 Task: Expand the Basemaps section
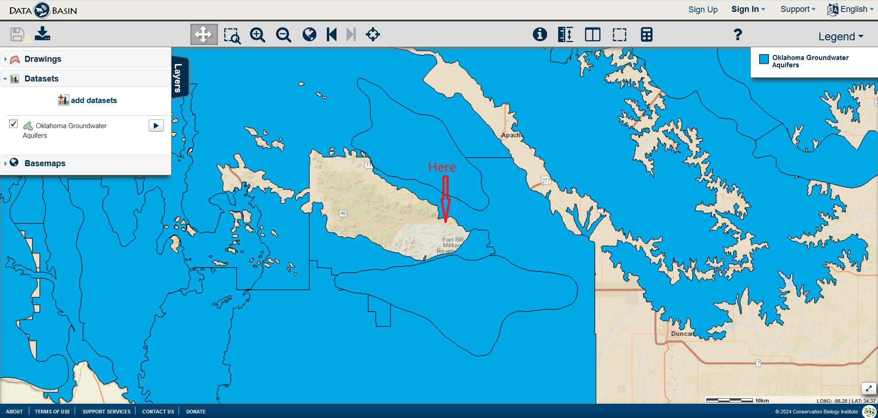pyautogui.click(x=5, y=163)
